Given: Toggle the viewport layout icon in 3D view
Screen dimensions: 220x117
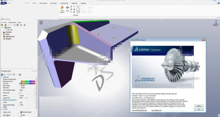Looking at the screenshot, I should coord(41,22).
